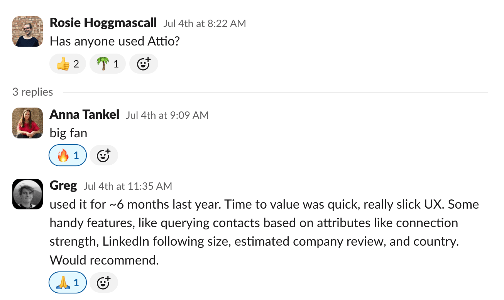Open Greg's black and white avatar
The width and height of the screenshot is (504, 300).
click(x=27, y=194)
